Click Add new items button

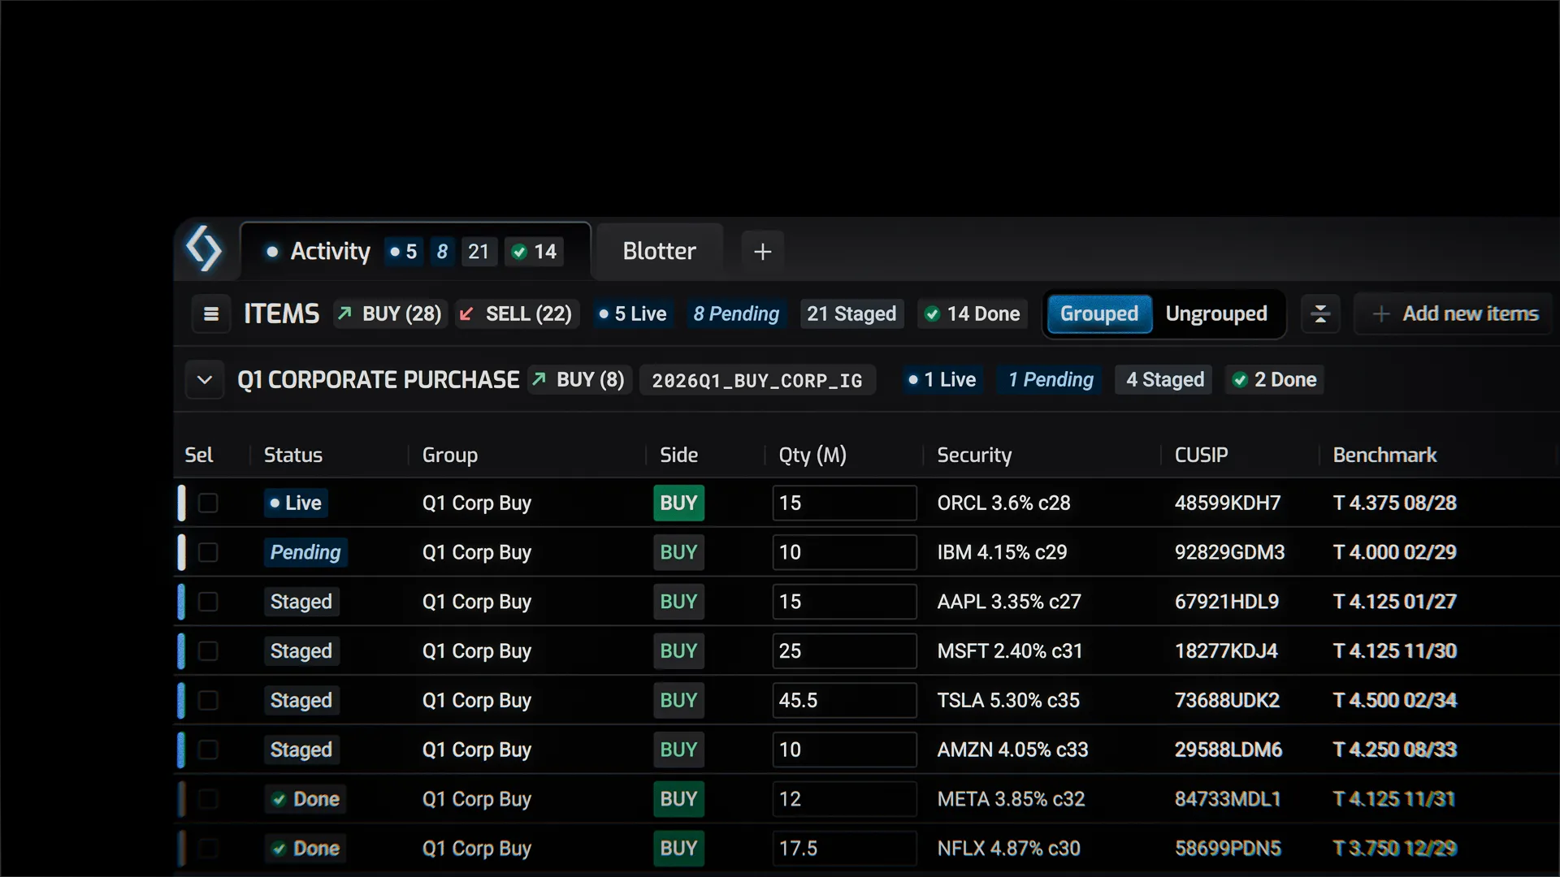coord(1455,314)
